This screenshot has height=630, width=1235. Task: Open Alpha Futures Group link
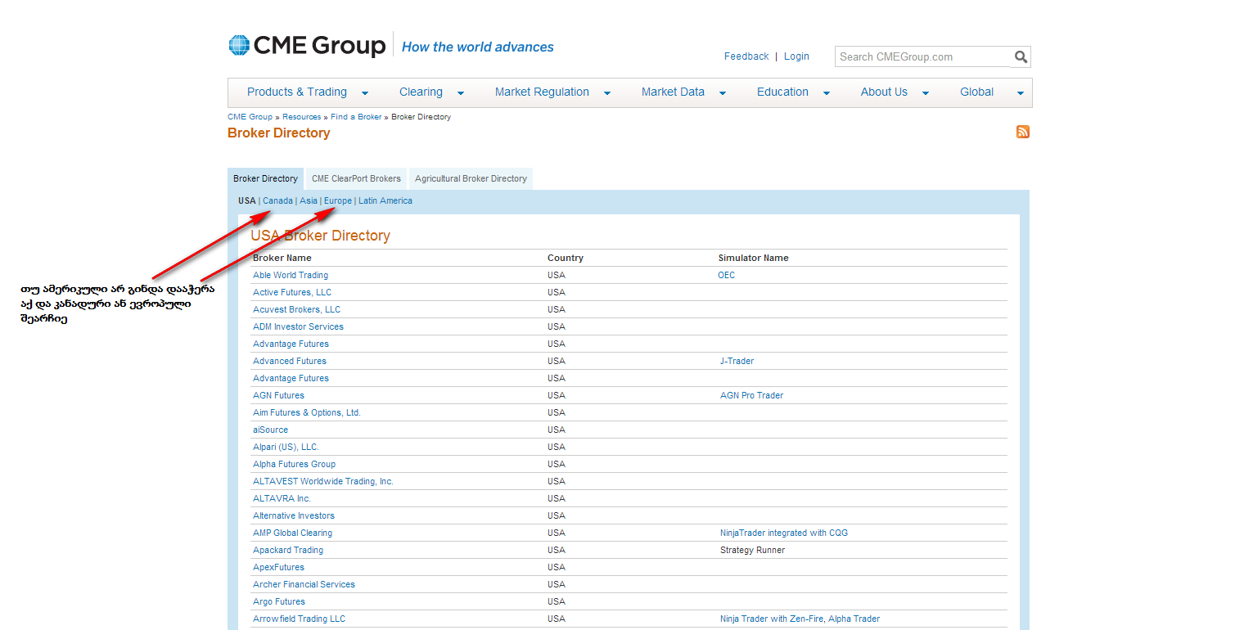point(294,464)
